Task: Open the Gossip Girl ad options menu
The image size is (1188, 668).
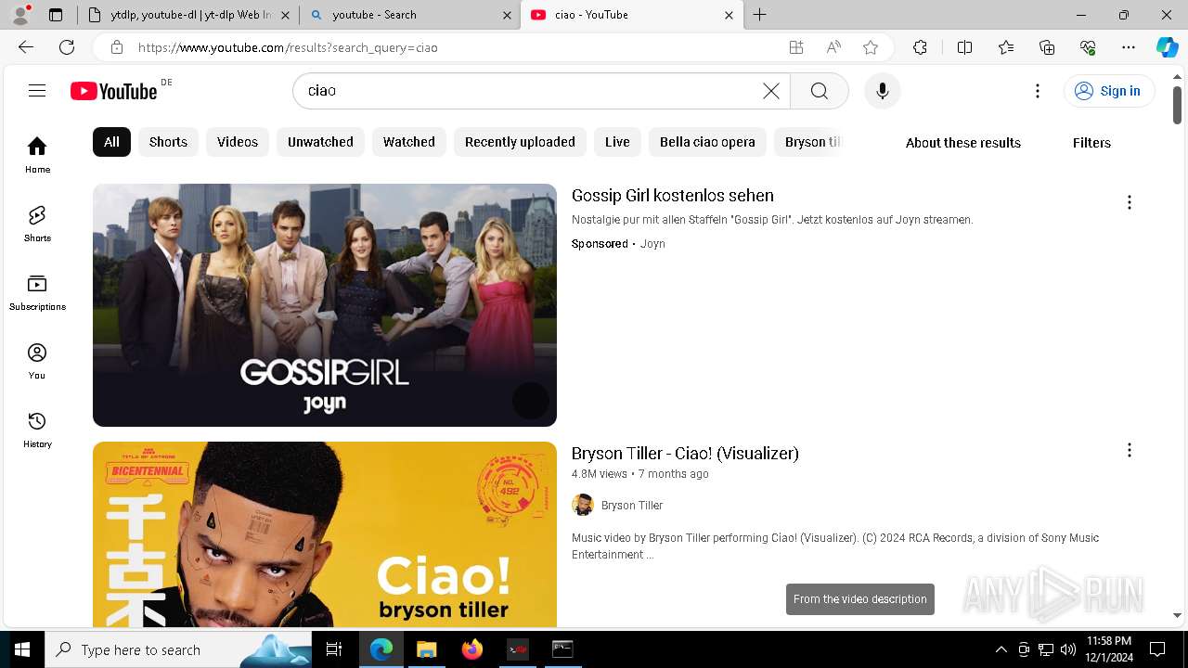Action: [1129, 202]
